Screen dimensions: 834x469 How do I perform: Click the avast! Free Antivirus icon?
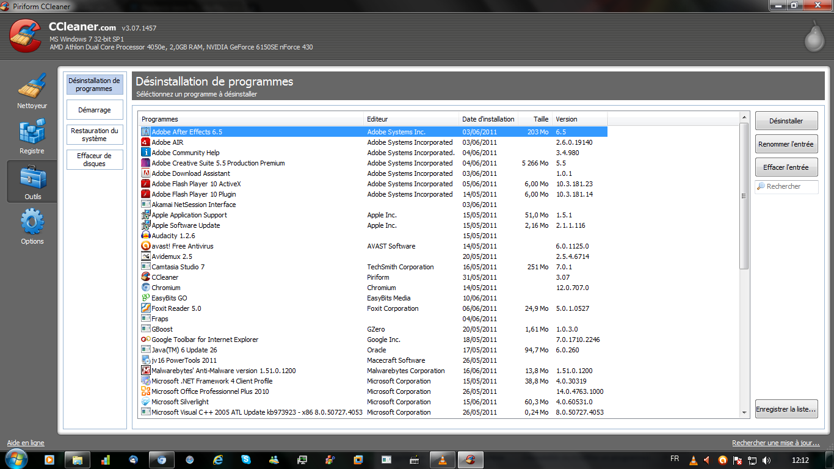pyautogui.click(x=146, y=246)
